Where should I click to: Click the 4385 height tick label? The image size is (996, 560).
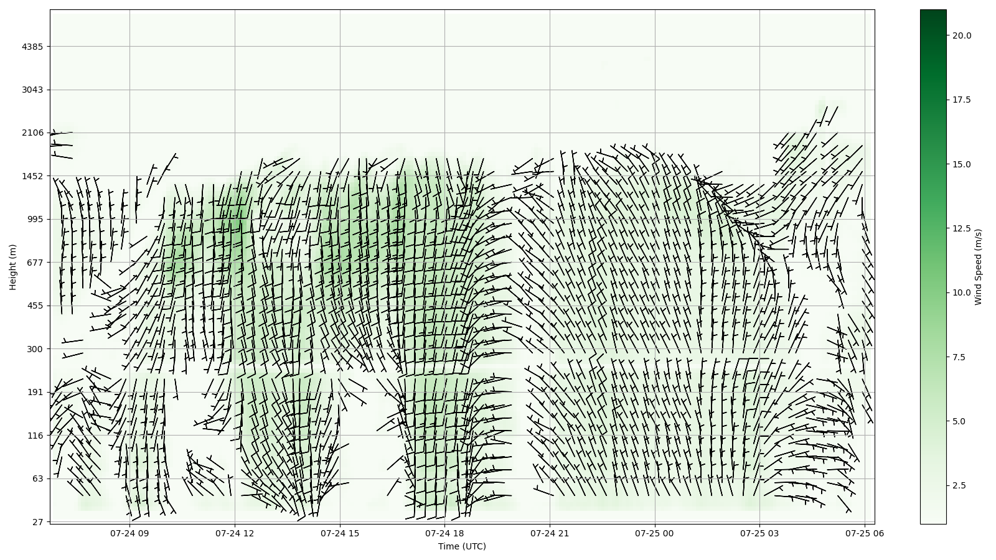point(32,47)
